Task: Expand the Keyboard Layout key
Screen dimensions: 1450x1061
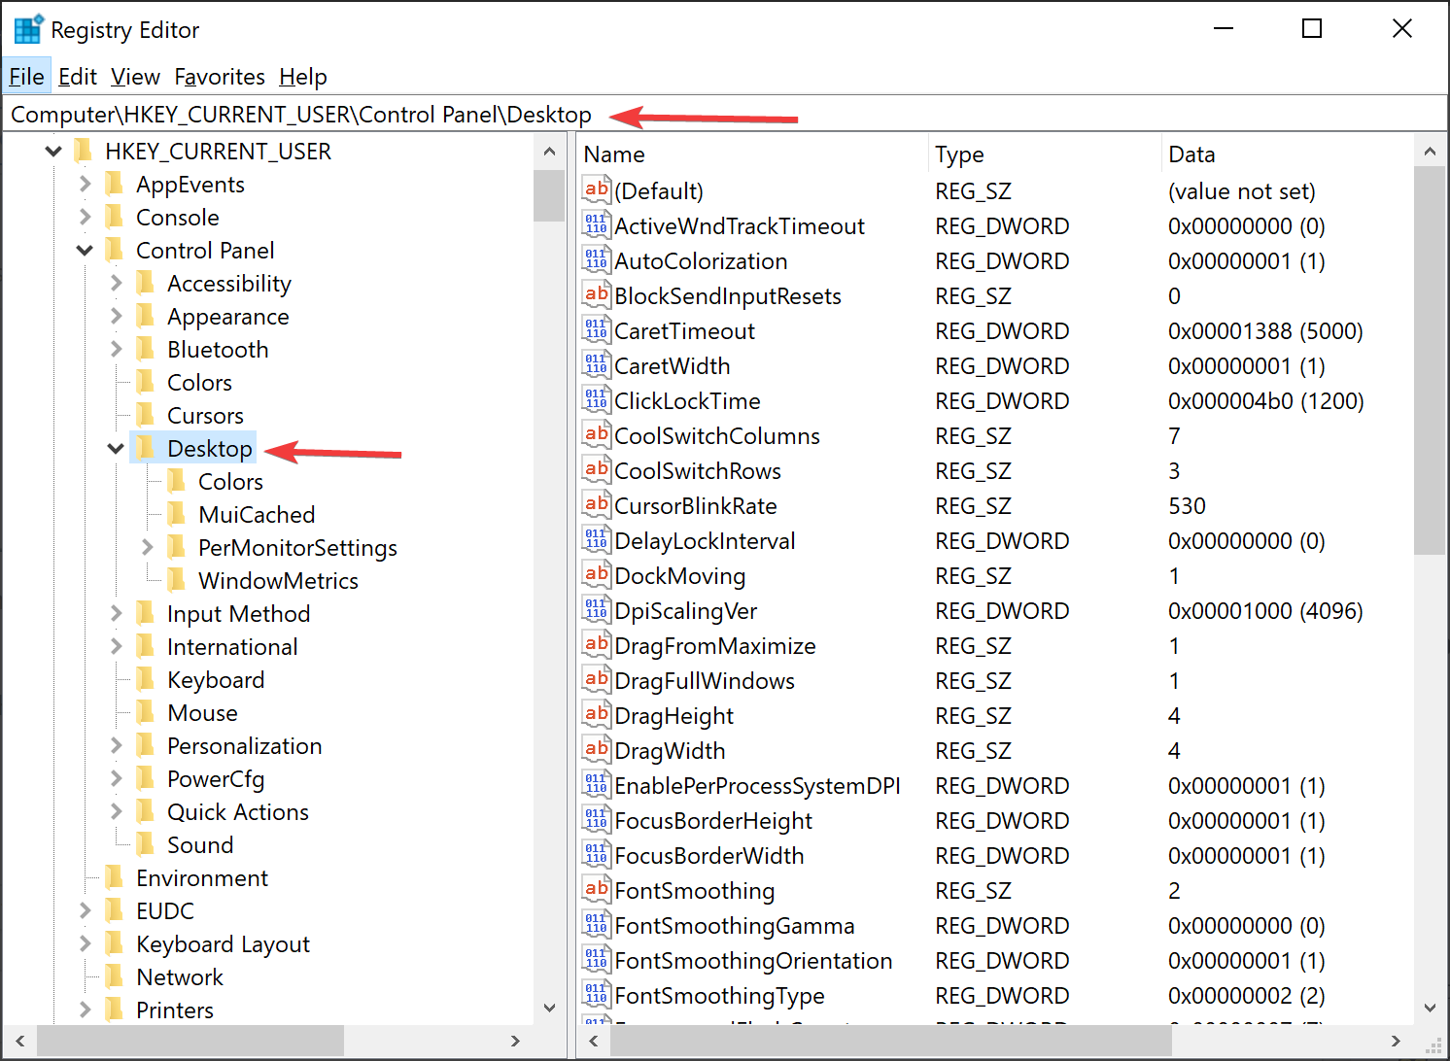Action: 86,944
